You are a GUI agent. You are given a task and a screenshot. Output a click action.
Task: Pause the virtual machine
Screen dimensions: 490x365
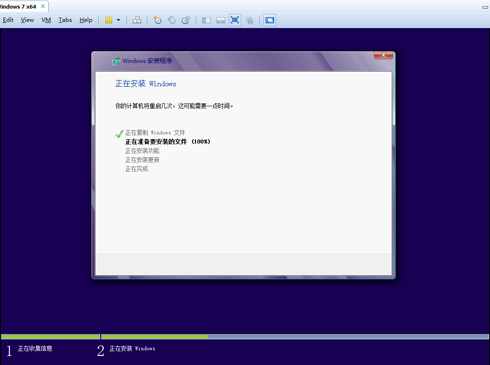(x=108, y=20)
